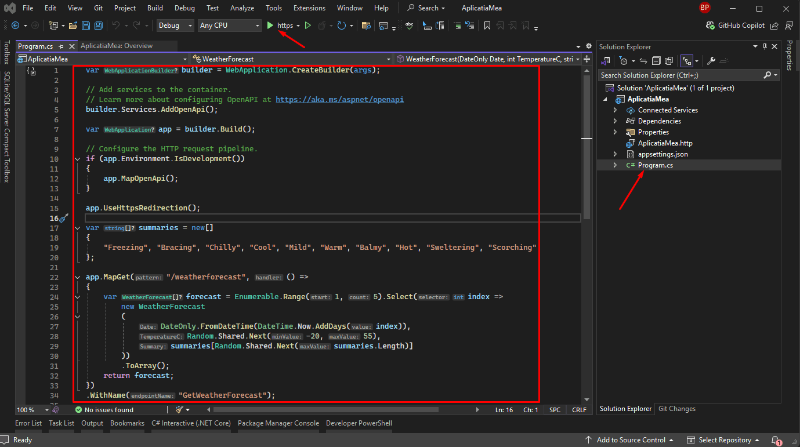Collapse All items in Solution Explorer
800x447 pixels.
tap(656, 61)
